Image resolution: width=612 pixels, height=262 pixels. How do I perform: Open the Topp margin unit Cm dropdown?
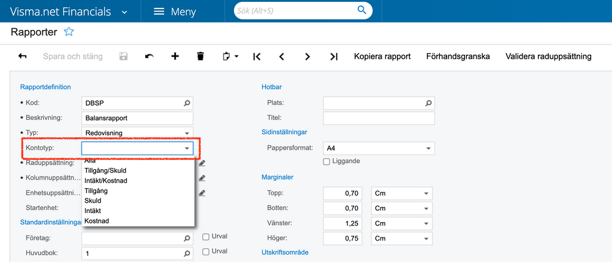pyautogui.click(x=402, y=194)
